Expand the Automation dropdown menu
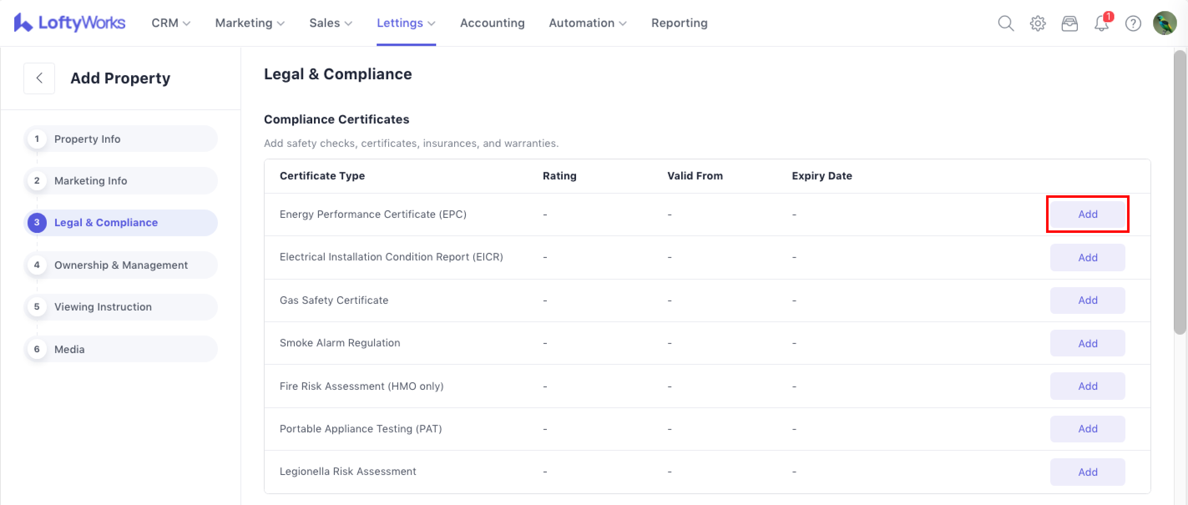The width and height of the screenshot is (1188, 505). (587, 23)
